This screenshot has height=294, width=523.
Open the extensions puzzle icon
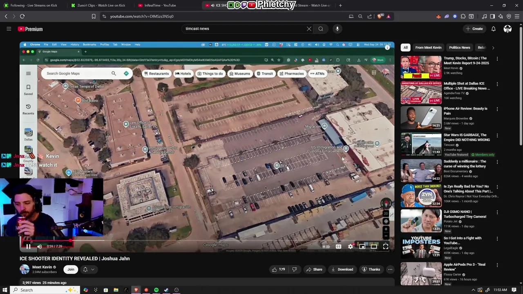coord(463,16)
